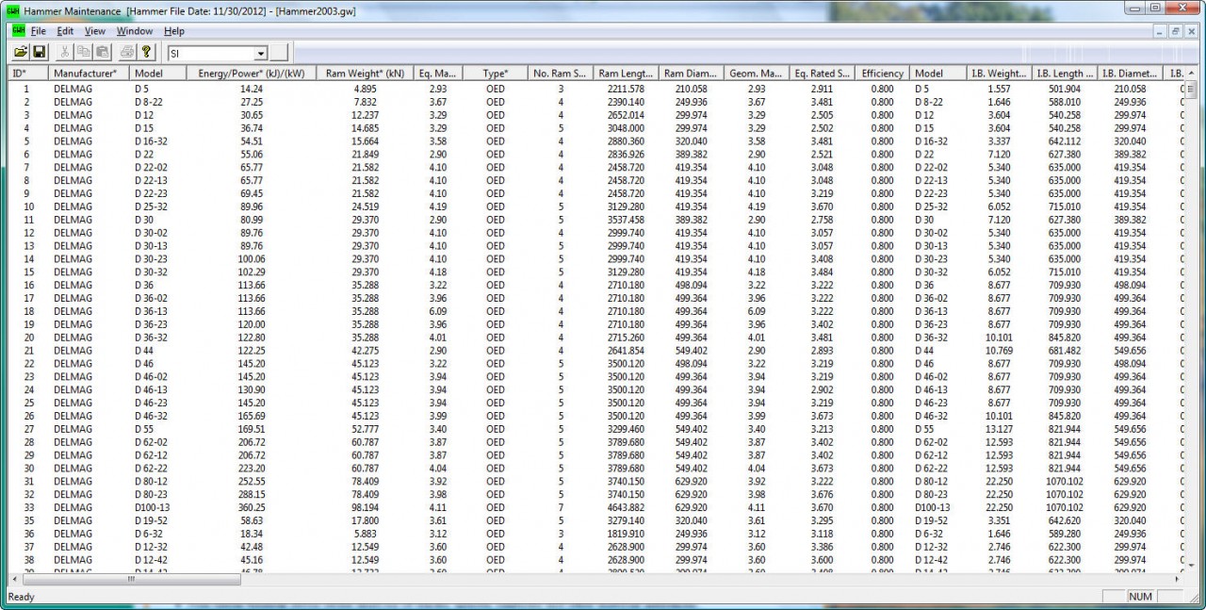Screen dimensions: 1206x610
Task: Click the Geom. Ma... column header
Action: [x=757, y=74]
